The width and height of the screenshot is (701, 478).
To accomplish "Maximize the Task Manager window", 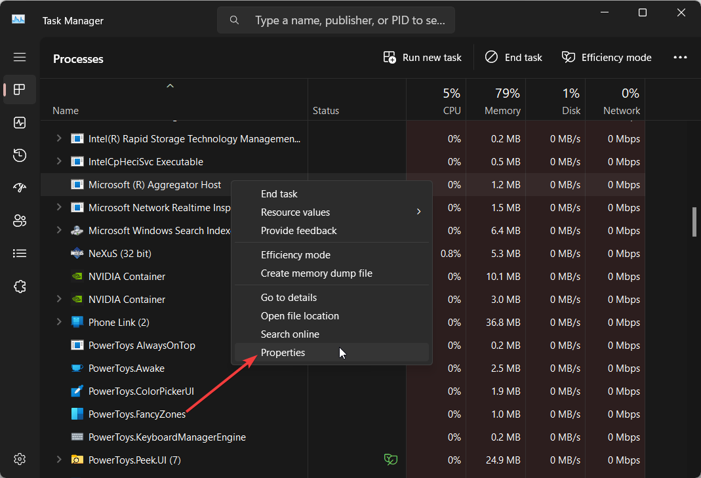I will click(643, 12).
